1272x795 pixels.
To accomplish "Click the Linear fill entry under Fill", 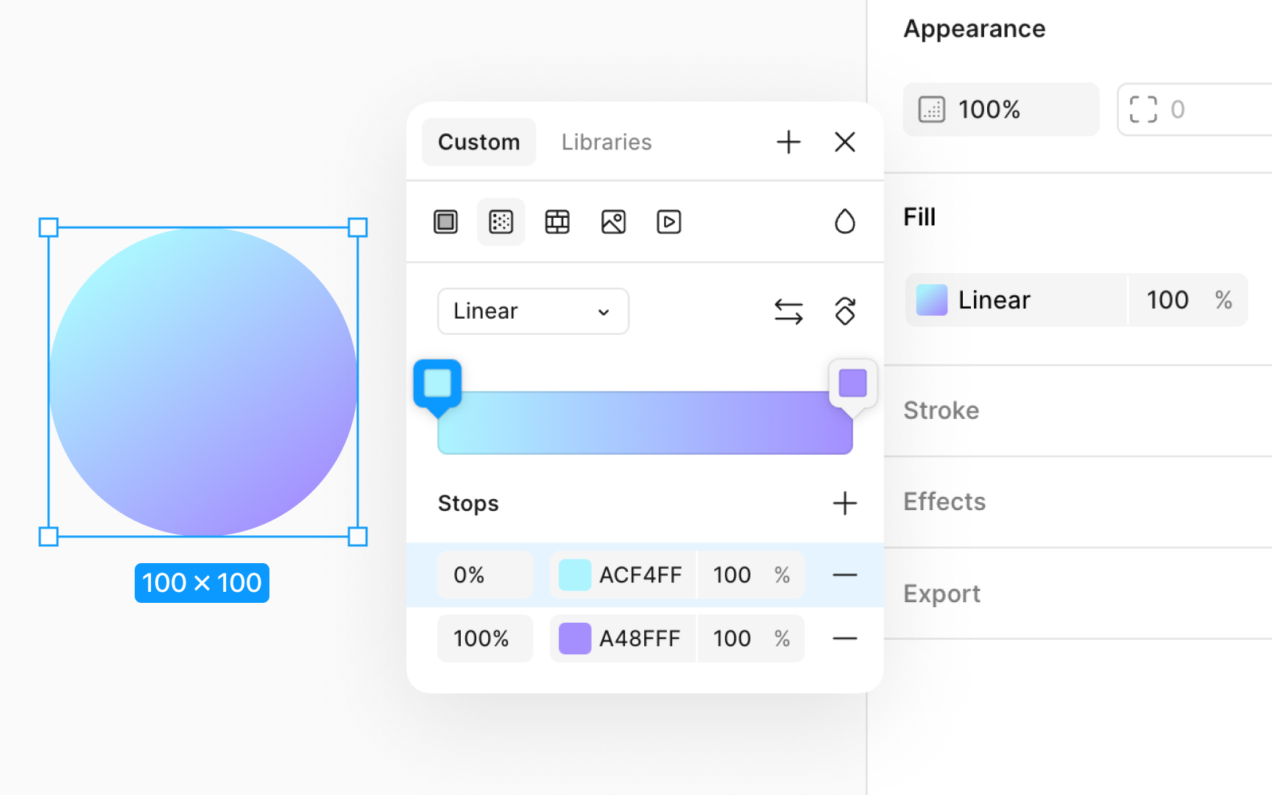I will (994, 300).
